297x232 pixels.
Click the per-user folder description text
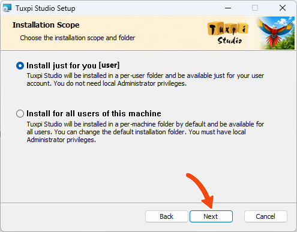(145, 80)
